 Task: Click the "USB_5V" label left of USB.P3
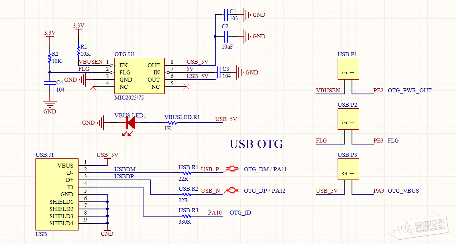(327, 191)
